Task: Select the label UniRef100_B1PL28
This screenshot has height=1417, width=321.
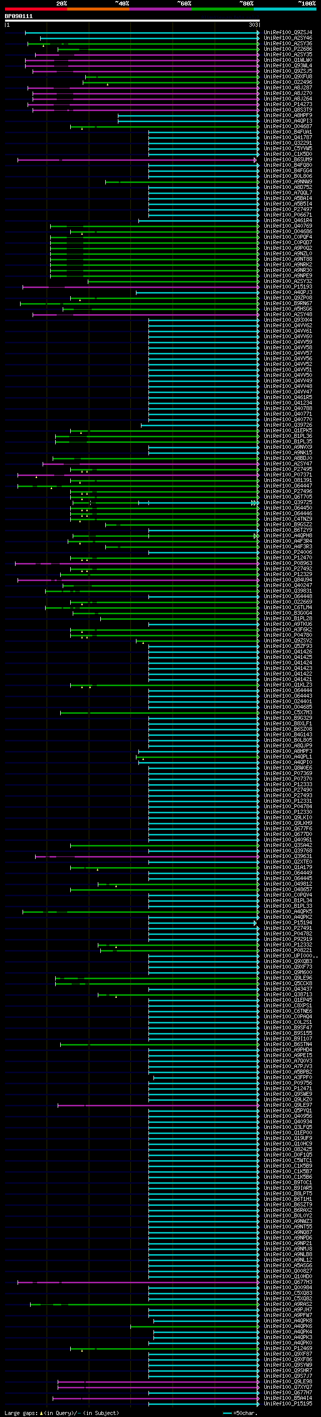Action: pos(288,618)
